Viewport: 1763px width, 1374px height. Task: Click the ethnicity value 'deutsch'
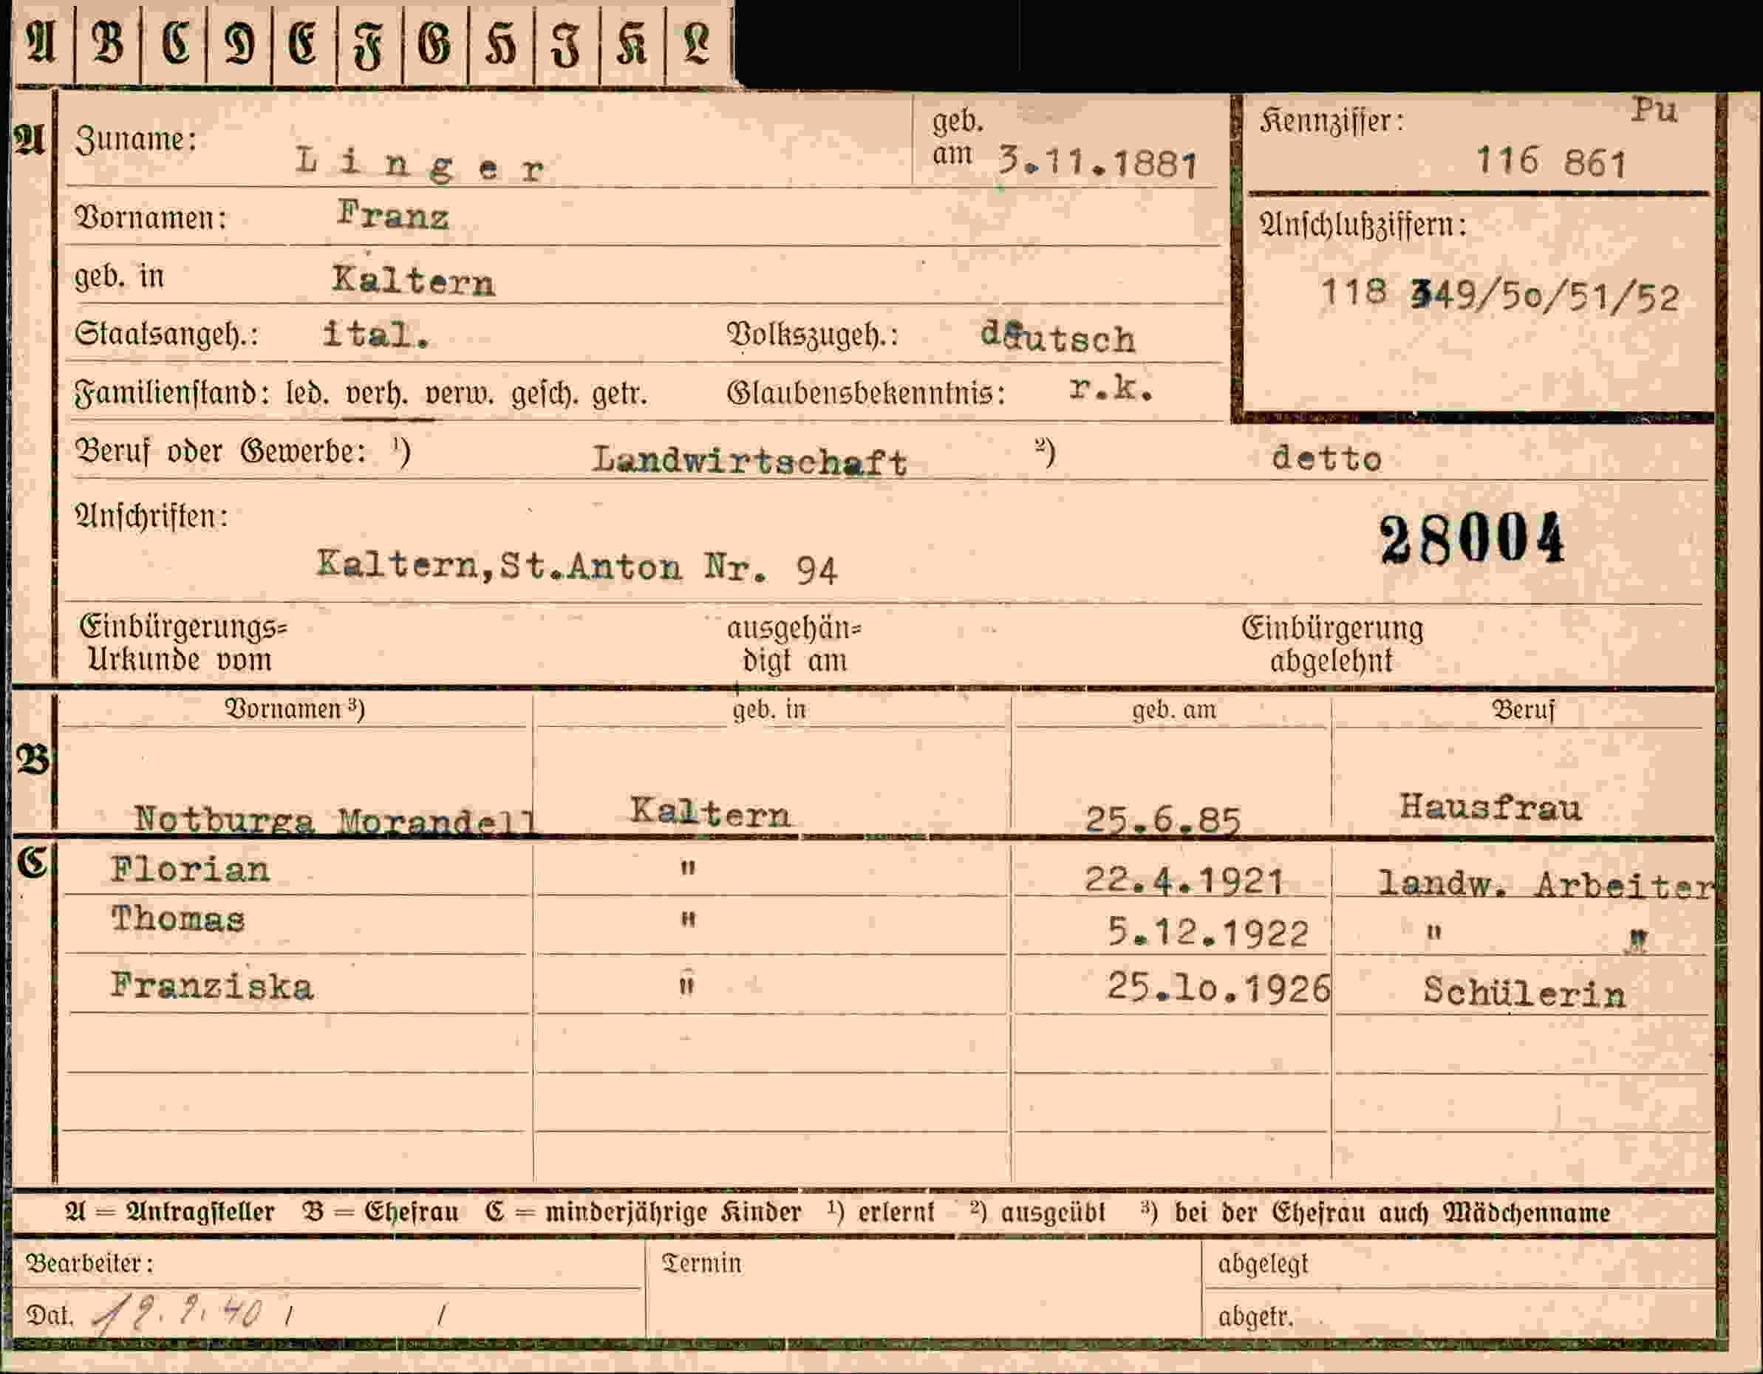click(x=1058, y=338)
